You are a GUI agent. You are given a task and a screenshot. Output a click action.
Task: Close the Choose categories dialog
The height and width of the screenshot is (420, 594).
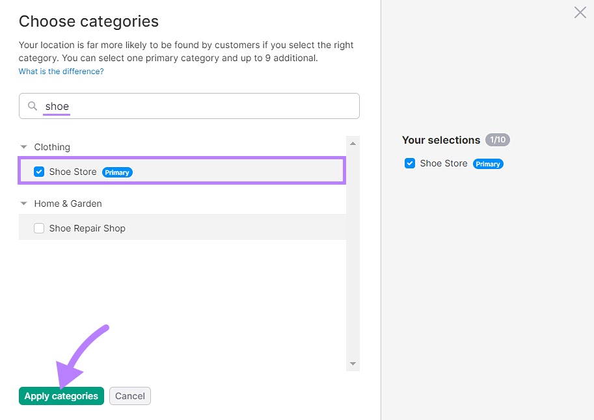pyautogui.click(x=580, y=12)
